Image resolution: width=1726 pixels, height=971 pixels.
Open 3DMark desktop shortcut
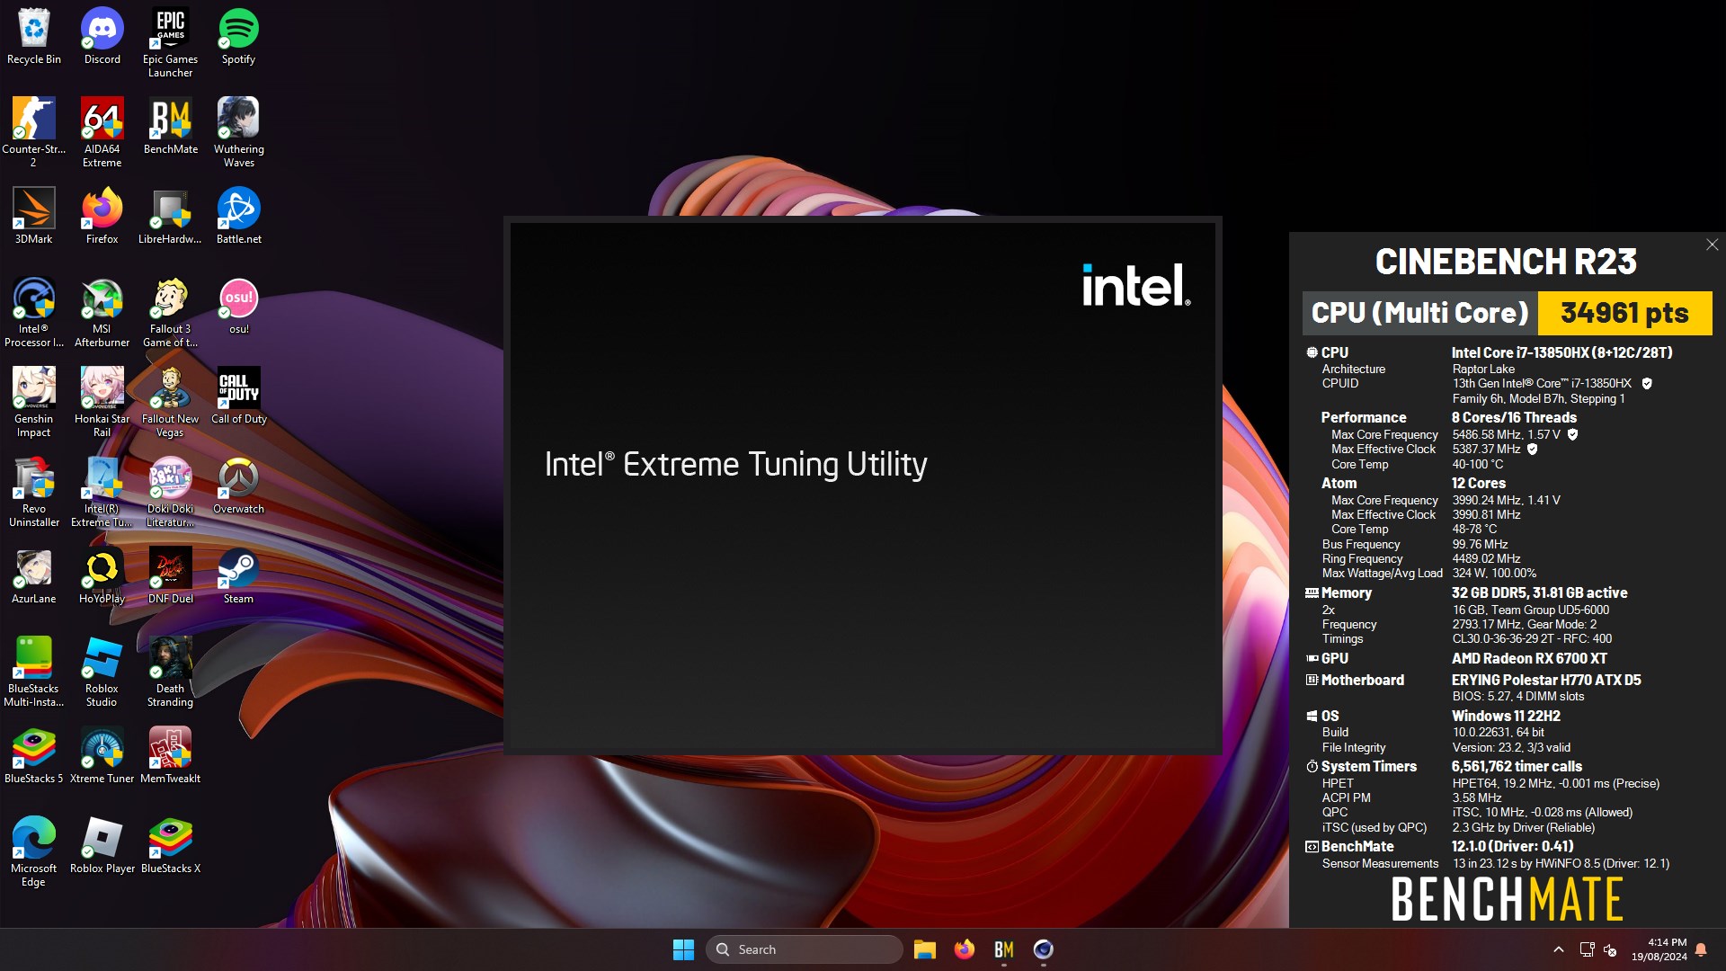(x=34, y=217)
